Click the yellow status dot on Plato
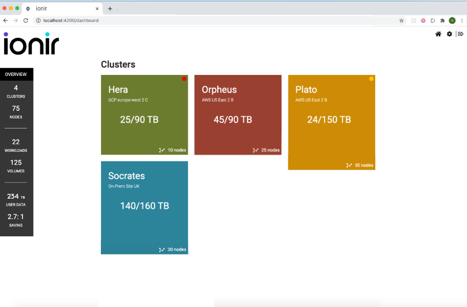The image size is (467, 307). (371, 79)
